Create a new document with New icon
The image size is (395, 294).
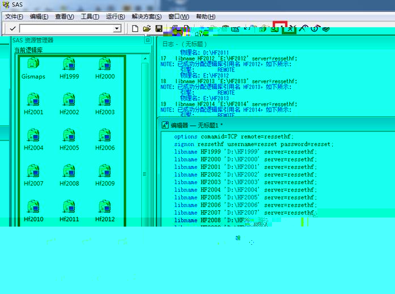135,28
